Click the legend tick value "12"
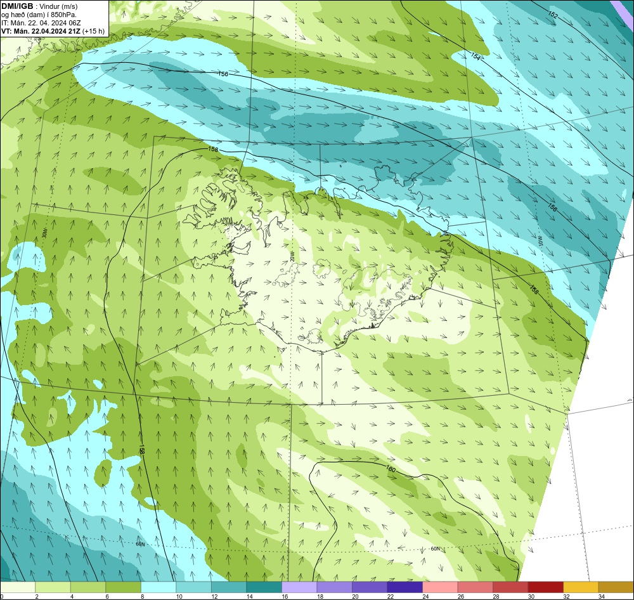Screen dimensions: 634x600 tap(214, 596)
